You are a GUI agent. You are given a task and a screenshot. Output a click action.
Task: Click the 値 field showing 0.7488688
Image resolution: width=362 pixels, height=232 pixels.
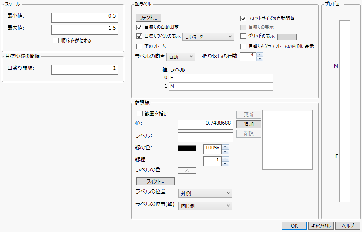click(205, 125)
